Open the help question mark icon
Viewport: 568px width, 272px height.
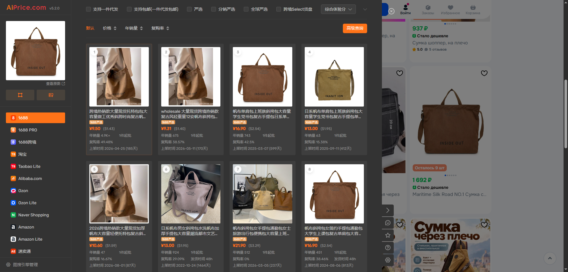[x=388, y=247]
